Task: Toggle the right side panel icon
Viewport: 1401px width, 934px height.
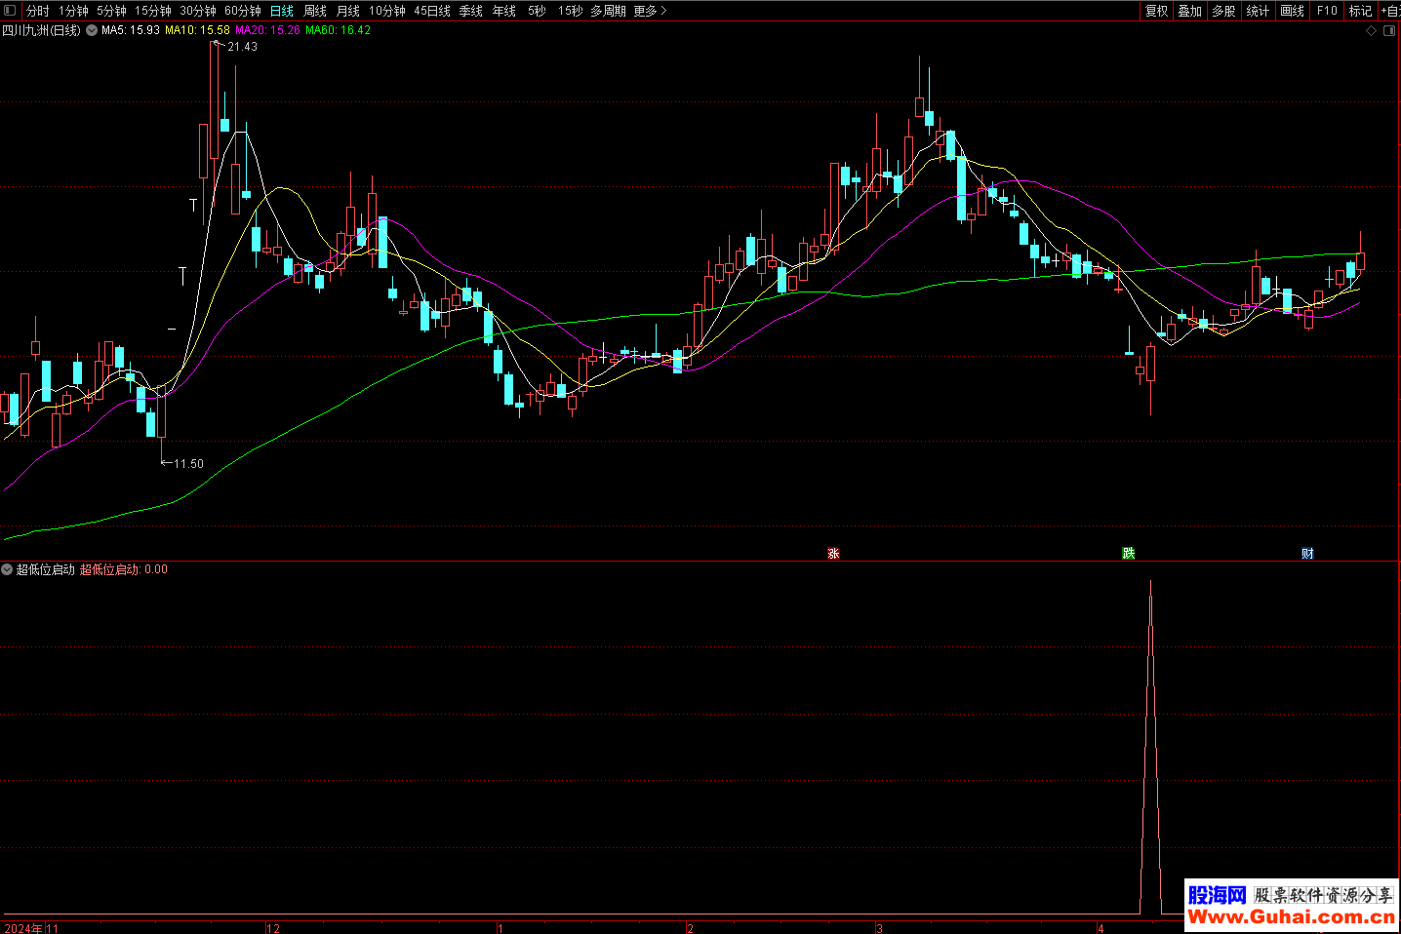Action: pos(1389,31)
